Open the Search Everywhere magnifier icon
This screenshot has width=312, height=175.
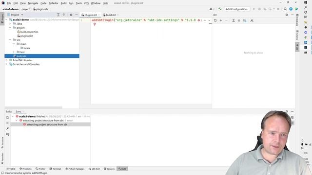coord(285,9)
